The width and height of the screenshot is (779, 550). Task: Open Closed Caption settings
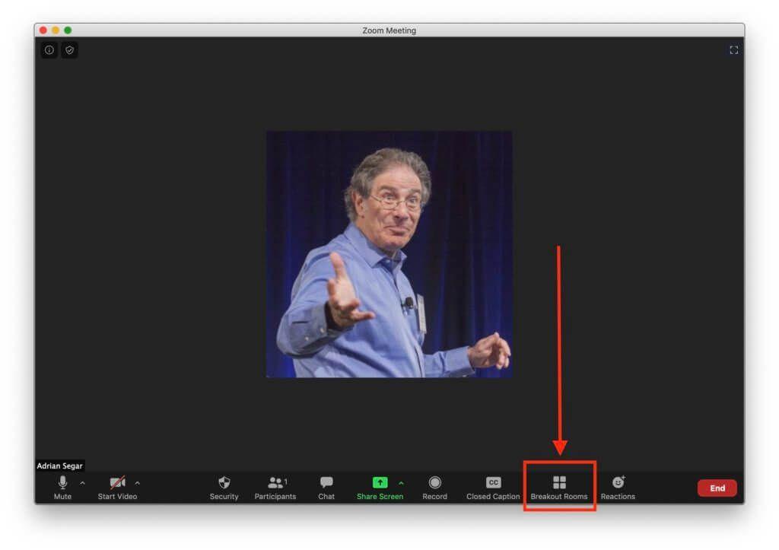click(x=493, y=488)
